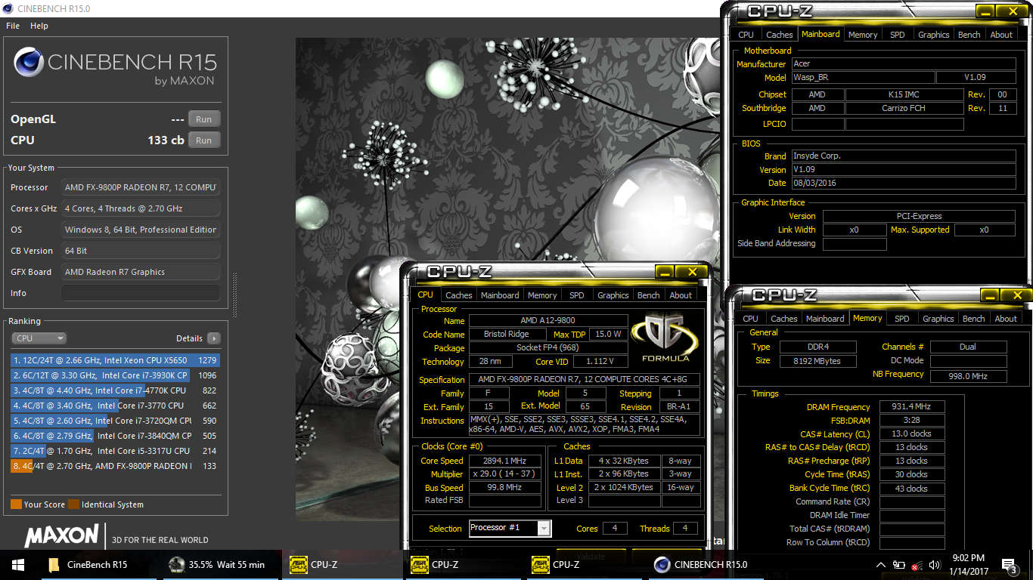Select Core i7-3930K ranking entry

[x=115, y=375]
